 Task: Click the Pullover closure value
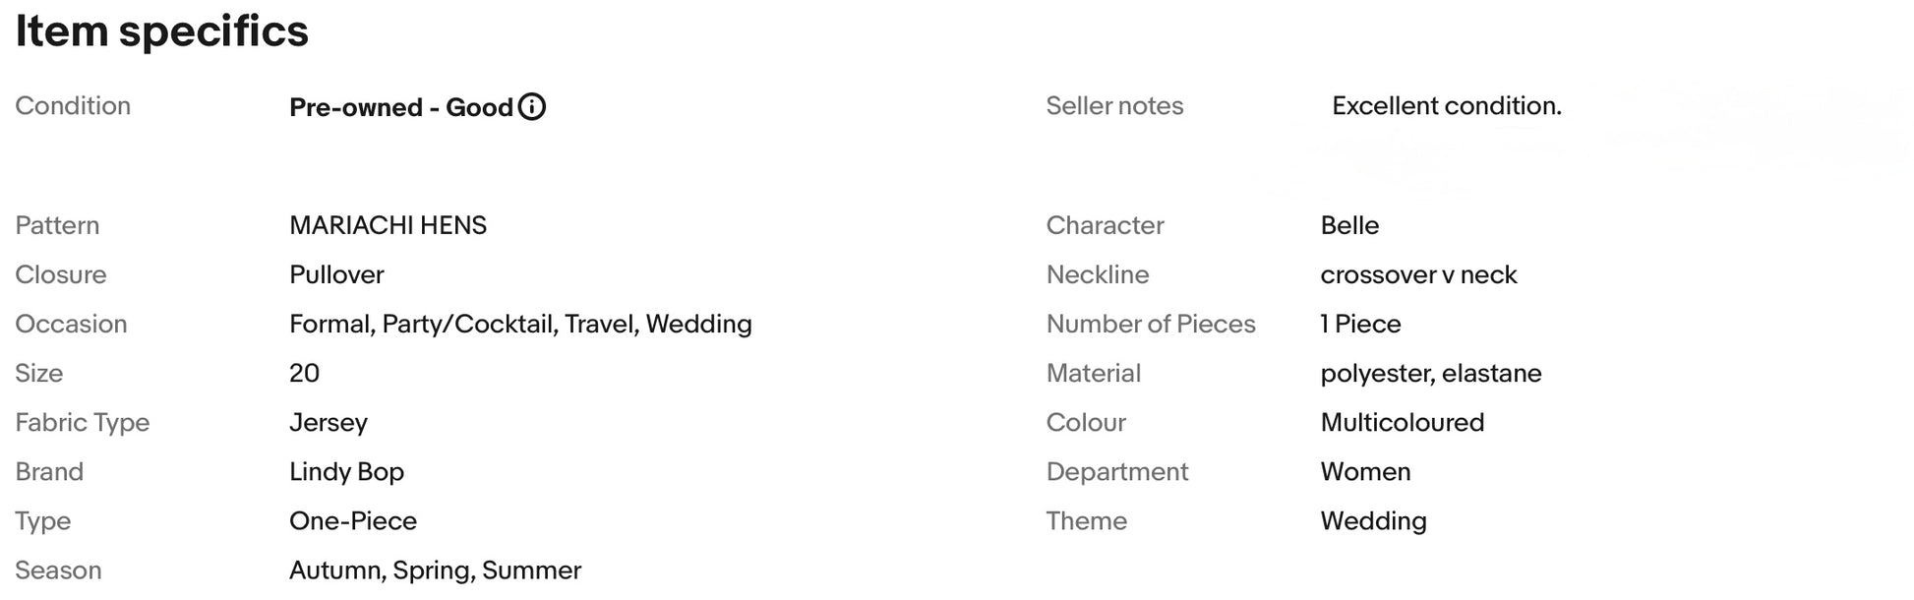[x=336, y=274]
